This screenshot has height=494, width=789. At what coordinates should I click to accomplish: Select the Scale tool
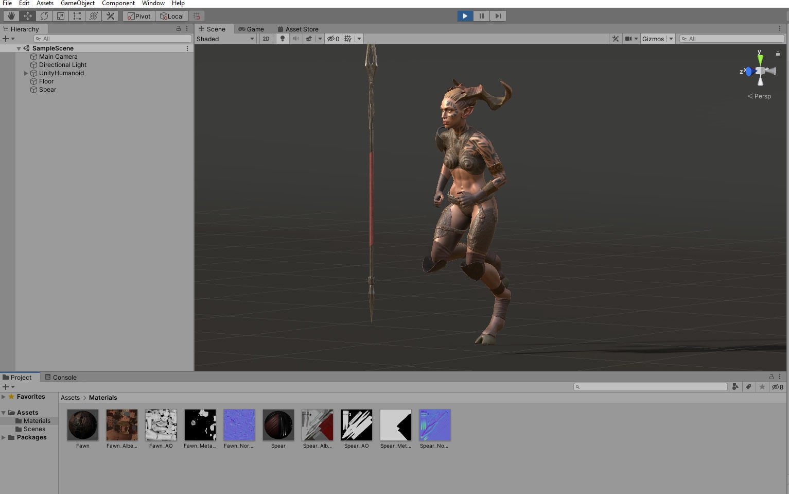pos(60,16)
